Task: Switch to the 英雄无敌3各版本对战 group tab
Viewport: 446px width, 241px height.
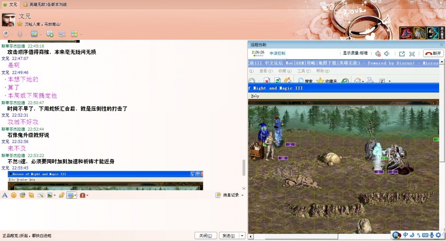Action: click(45, 4)
